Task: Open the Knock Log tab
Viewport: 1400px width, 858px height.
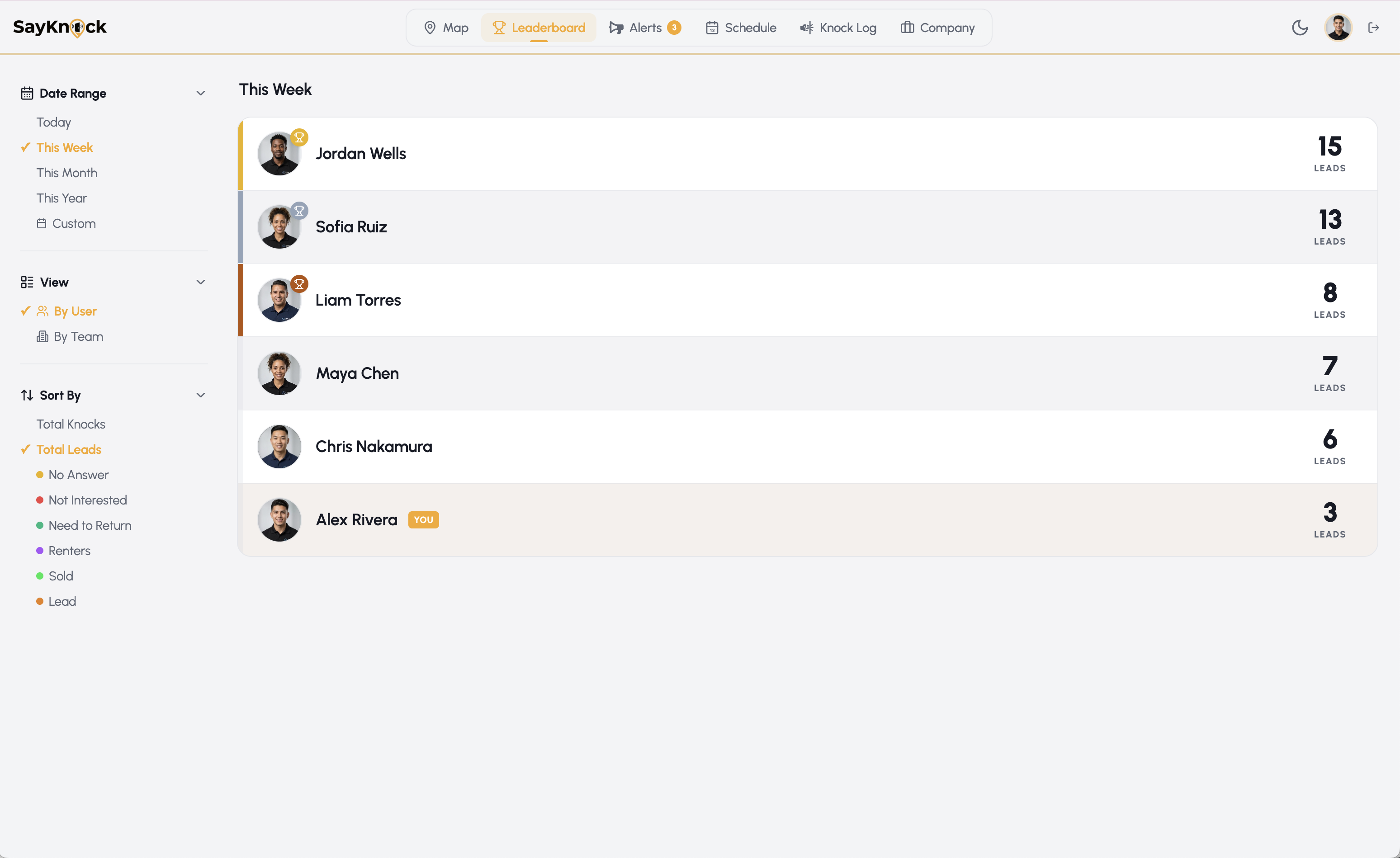Action: click(839, 28)
